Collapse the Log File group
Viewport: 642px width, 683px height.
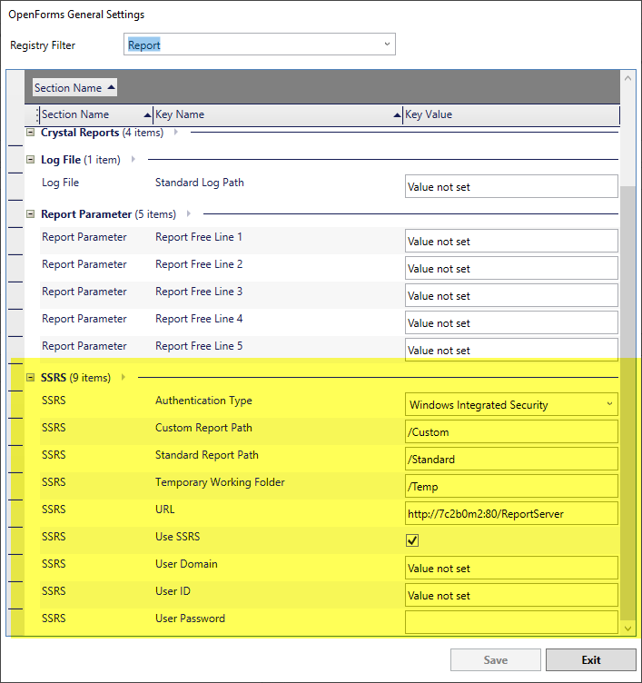click(30, 160)
